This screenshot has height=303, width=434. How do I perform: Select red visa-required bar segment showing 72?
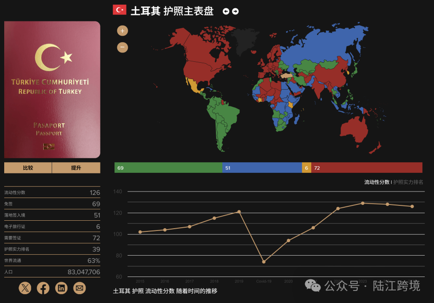pyautogui.click(x=367, y=168)
